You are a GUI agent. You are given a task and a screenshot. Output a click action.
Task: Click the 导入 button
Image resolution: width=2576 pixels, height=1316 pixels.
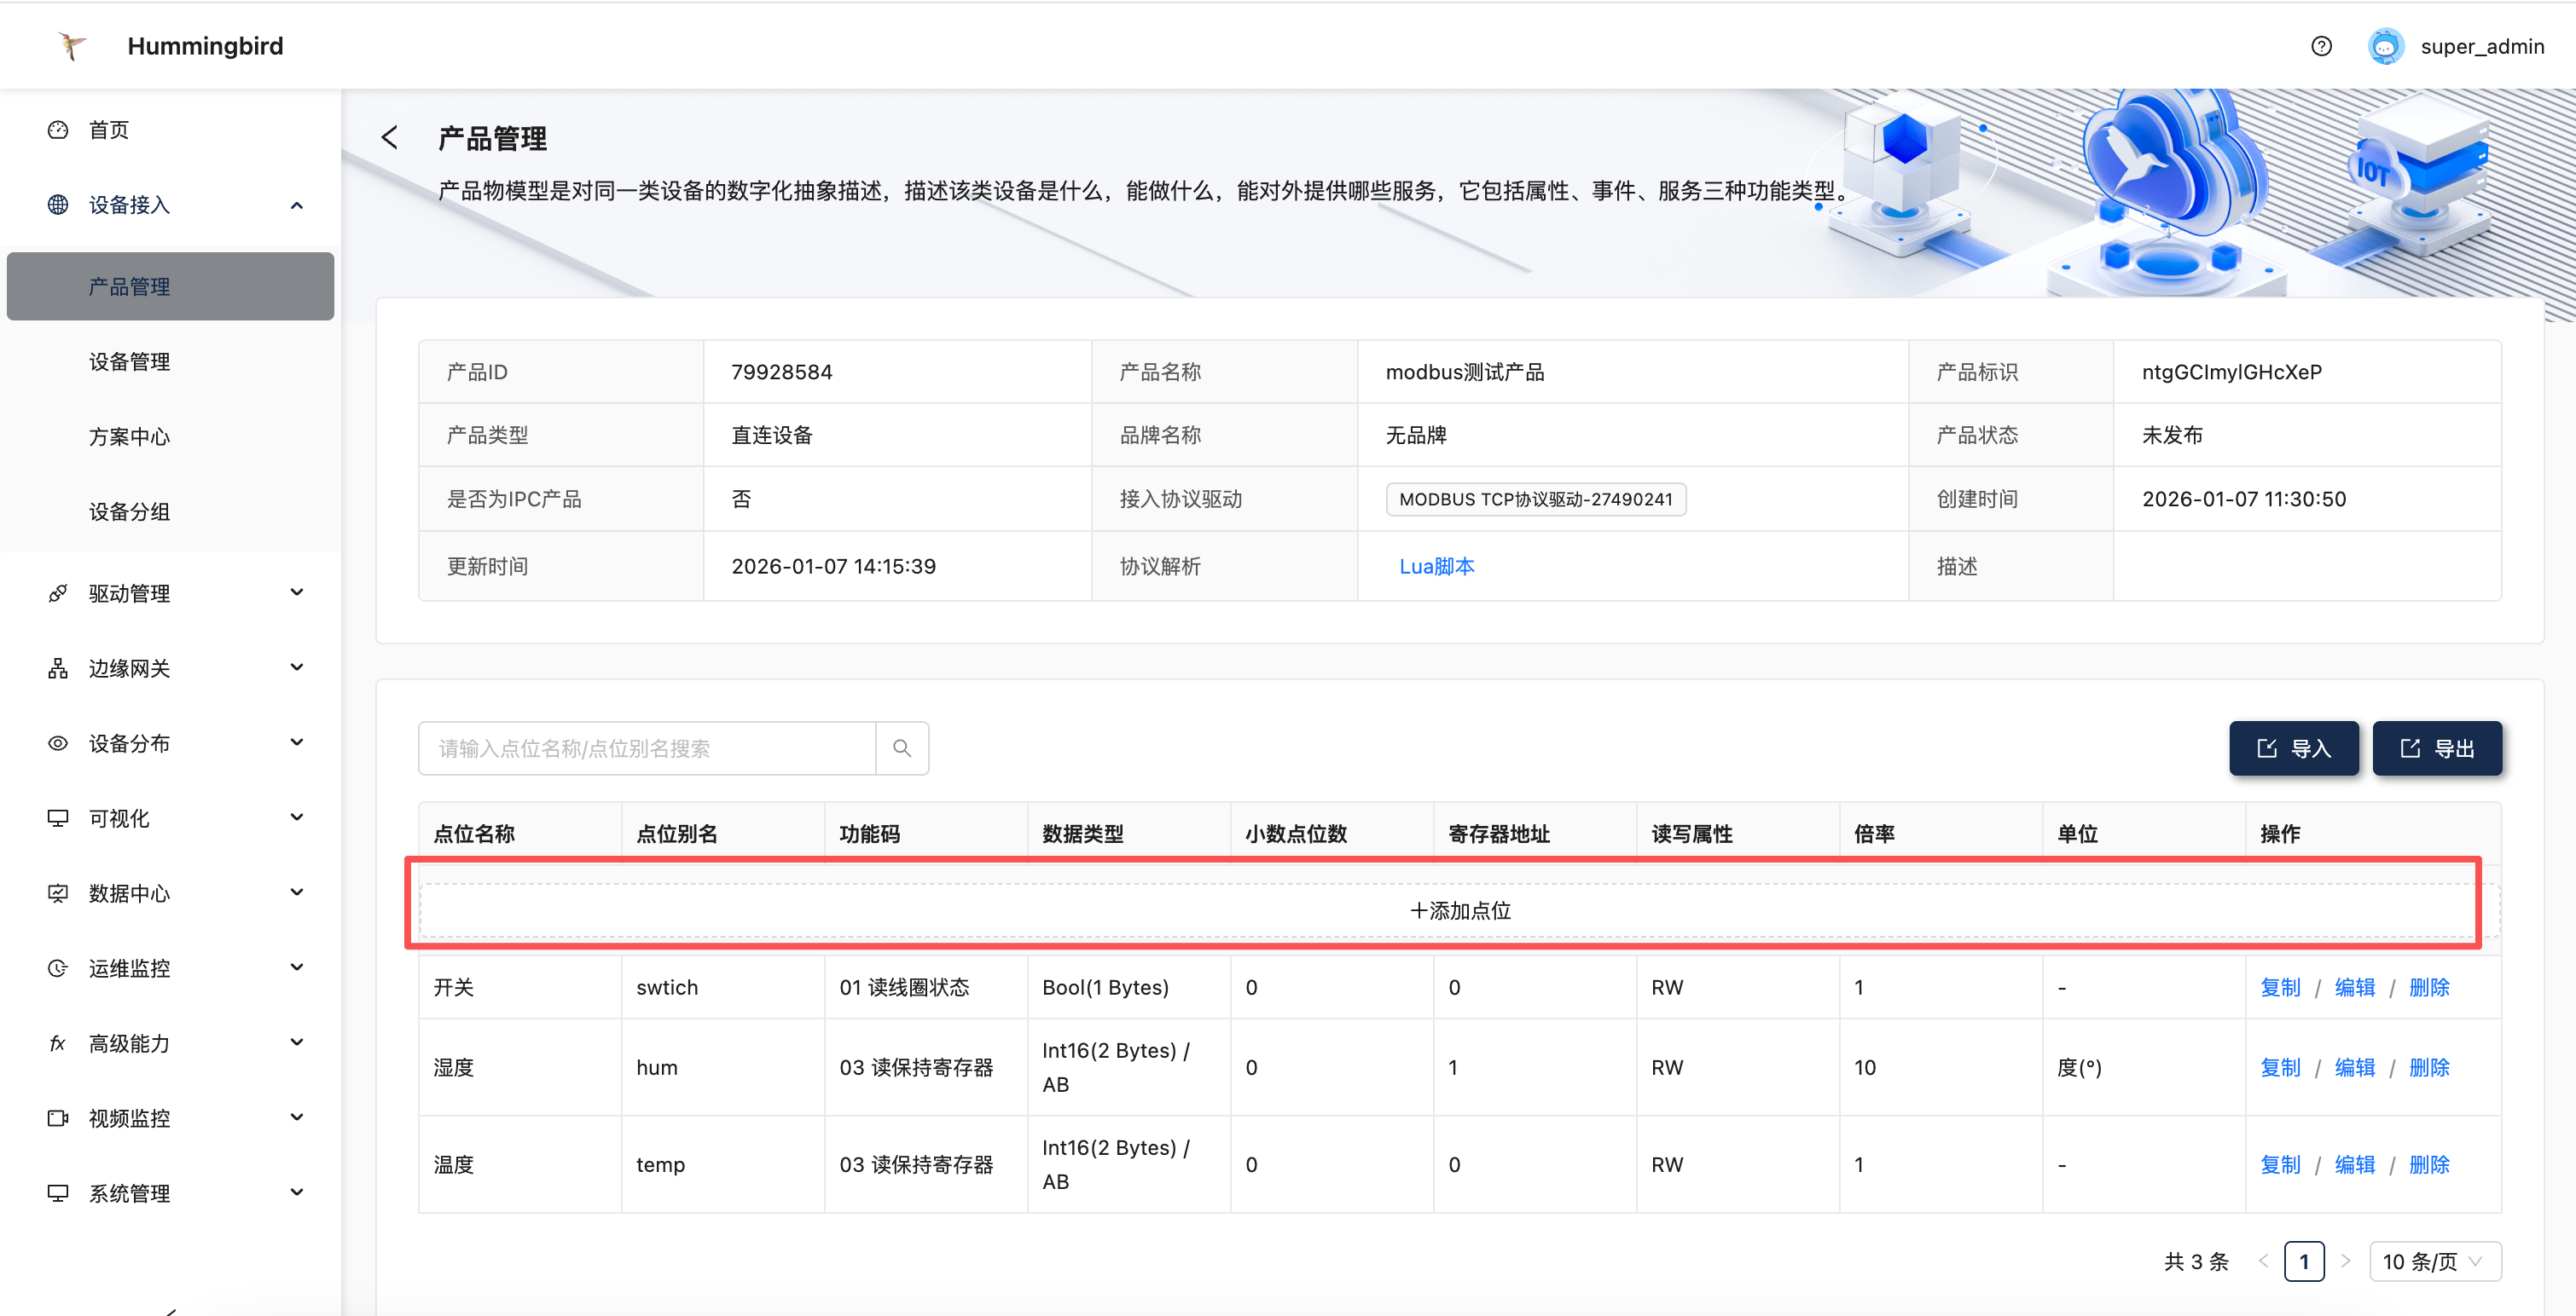[x=2293, y=748]
